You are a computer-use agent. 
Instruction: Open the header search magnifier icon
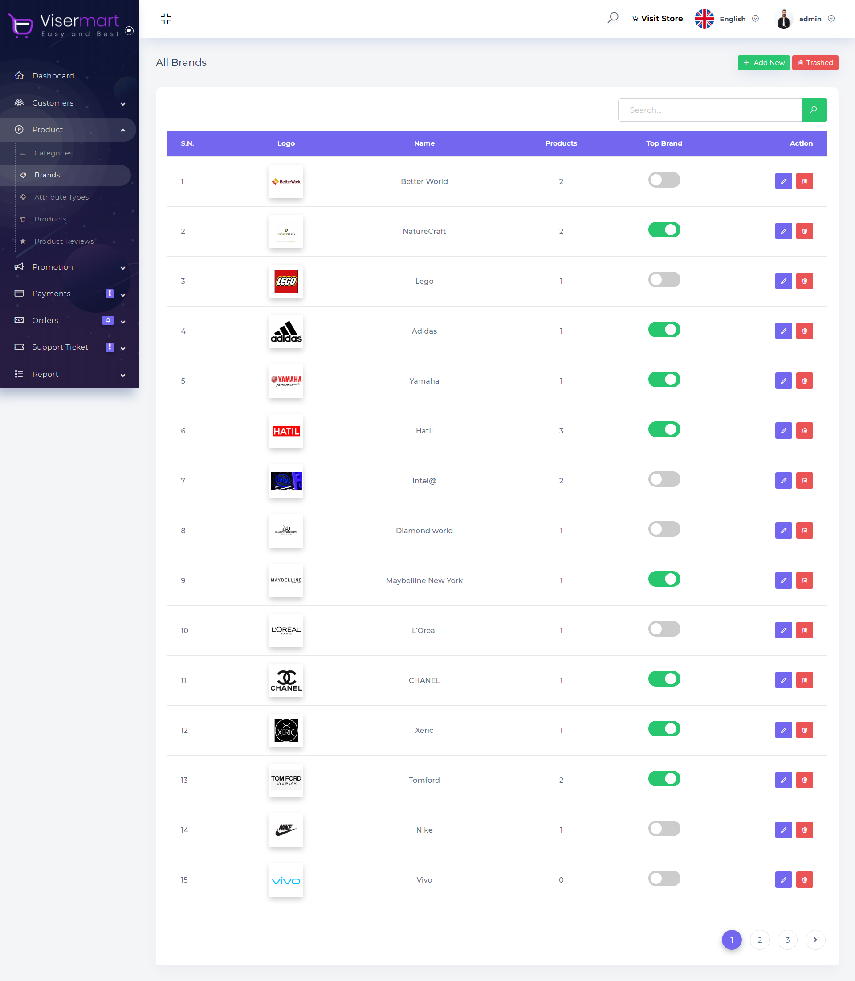613,18
